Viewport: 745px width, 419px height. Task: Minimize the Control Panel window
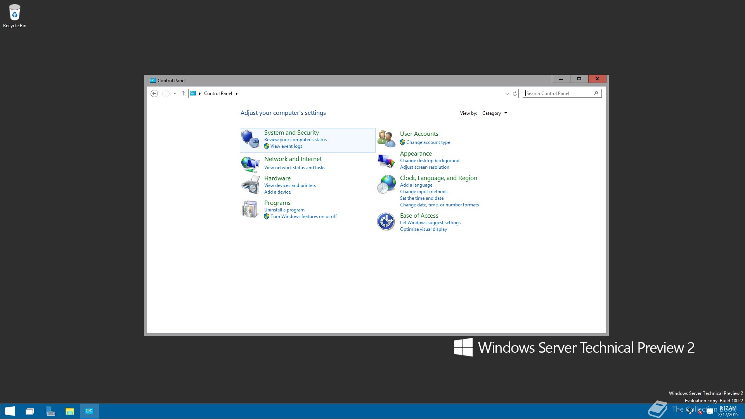561,79
